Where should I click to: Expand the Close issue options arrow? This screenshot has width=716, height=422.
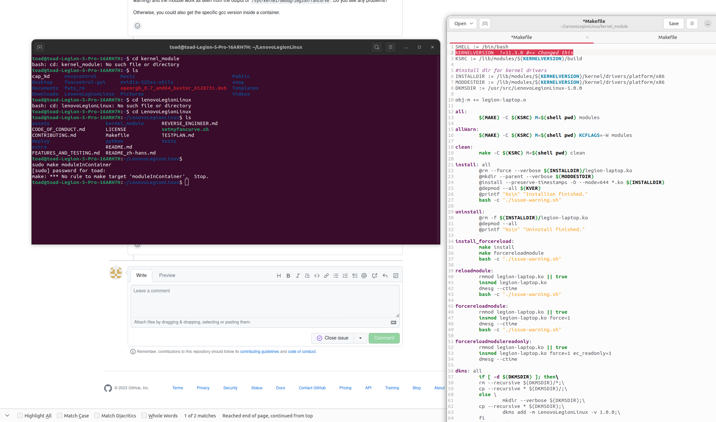pyautogui.click(x=360, y=338)
